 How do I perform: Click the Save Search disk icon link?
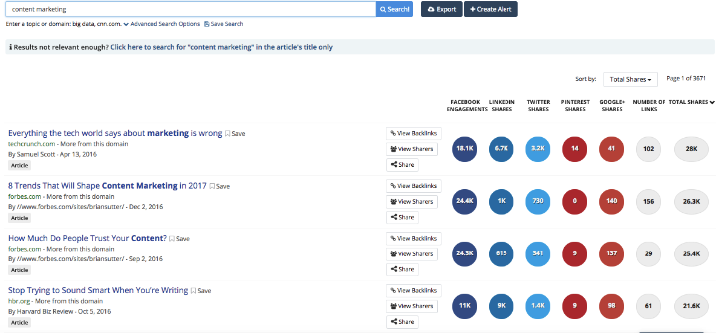pyautogui.click(x=224, y=24)
